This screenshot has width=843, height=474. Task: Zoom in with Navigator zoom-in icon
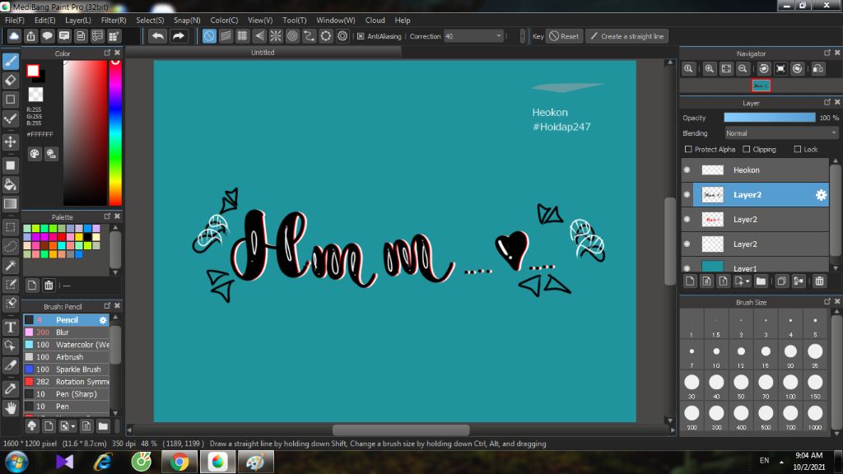click(709, 69)
